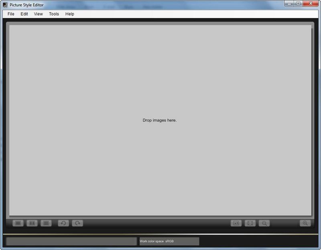Screen dimensions: 321x250
Task: Open the Help menu
Action: tap(70, 14)
